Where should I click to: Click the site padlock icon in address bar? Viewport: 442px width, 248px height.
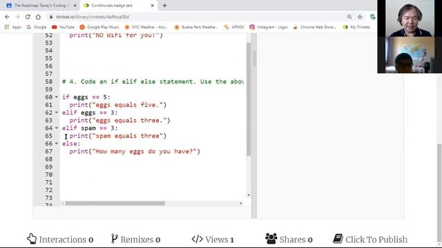(51, 17)
